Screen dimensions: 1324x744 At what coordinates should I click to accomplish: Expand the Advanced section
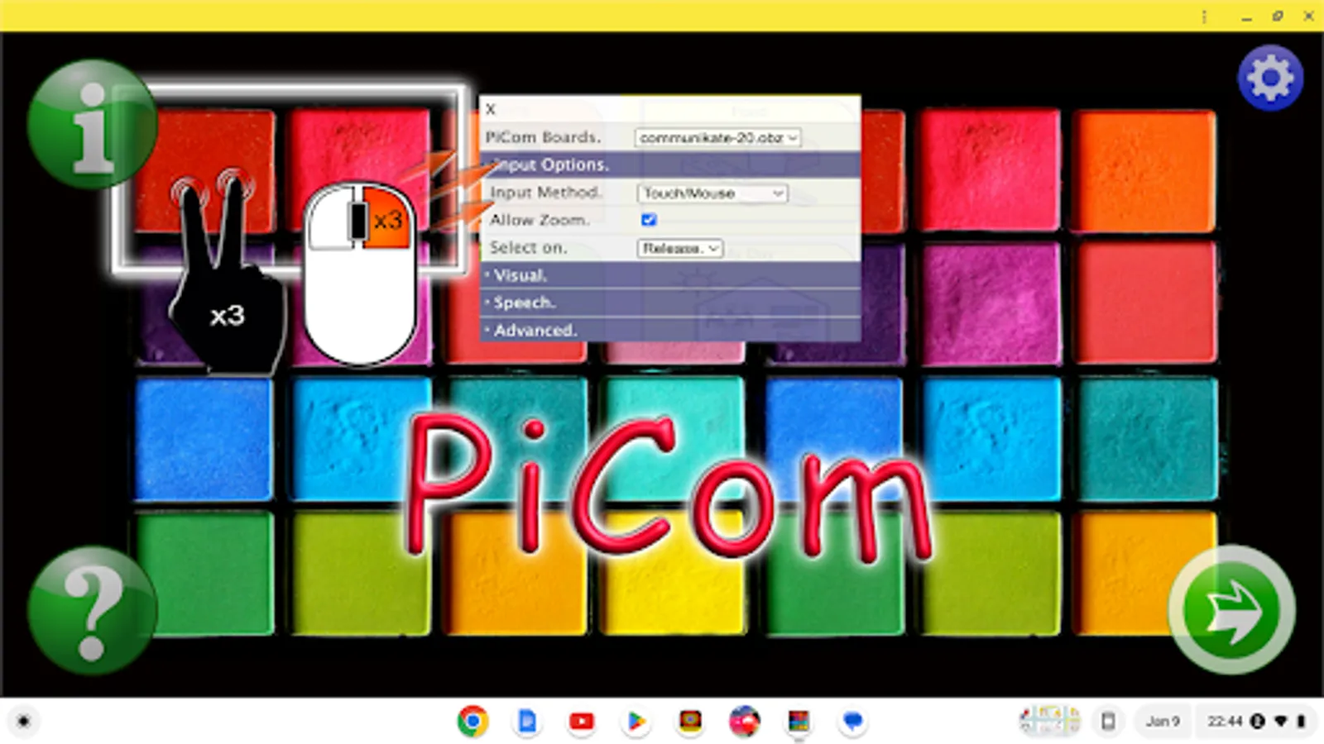tap(670, 330)
